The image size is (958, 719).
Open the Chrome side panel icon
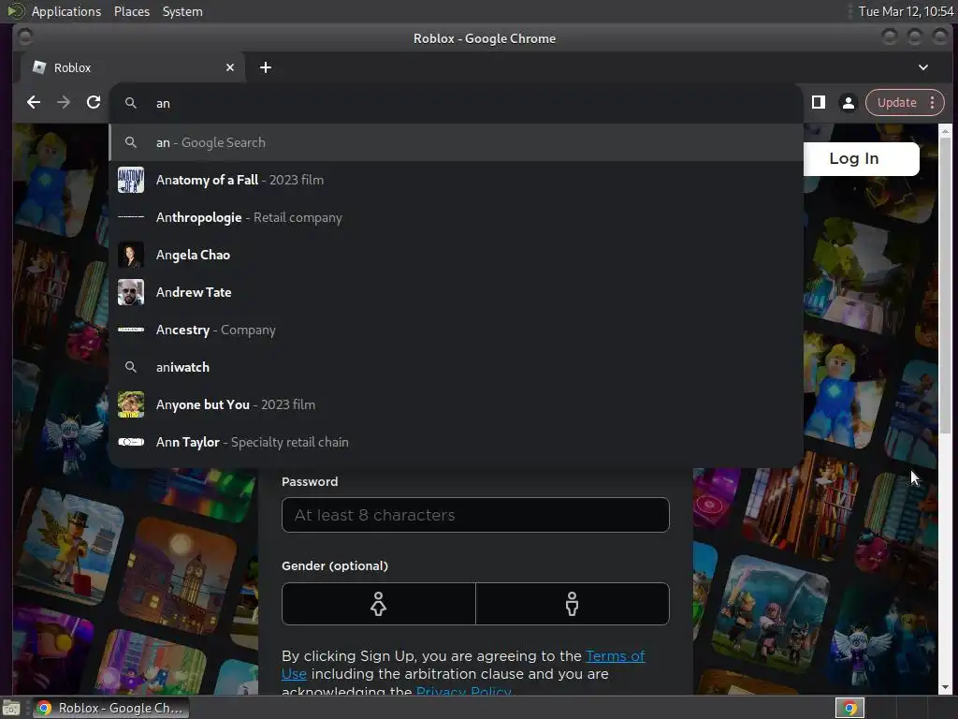coord(818,103)
